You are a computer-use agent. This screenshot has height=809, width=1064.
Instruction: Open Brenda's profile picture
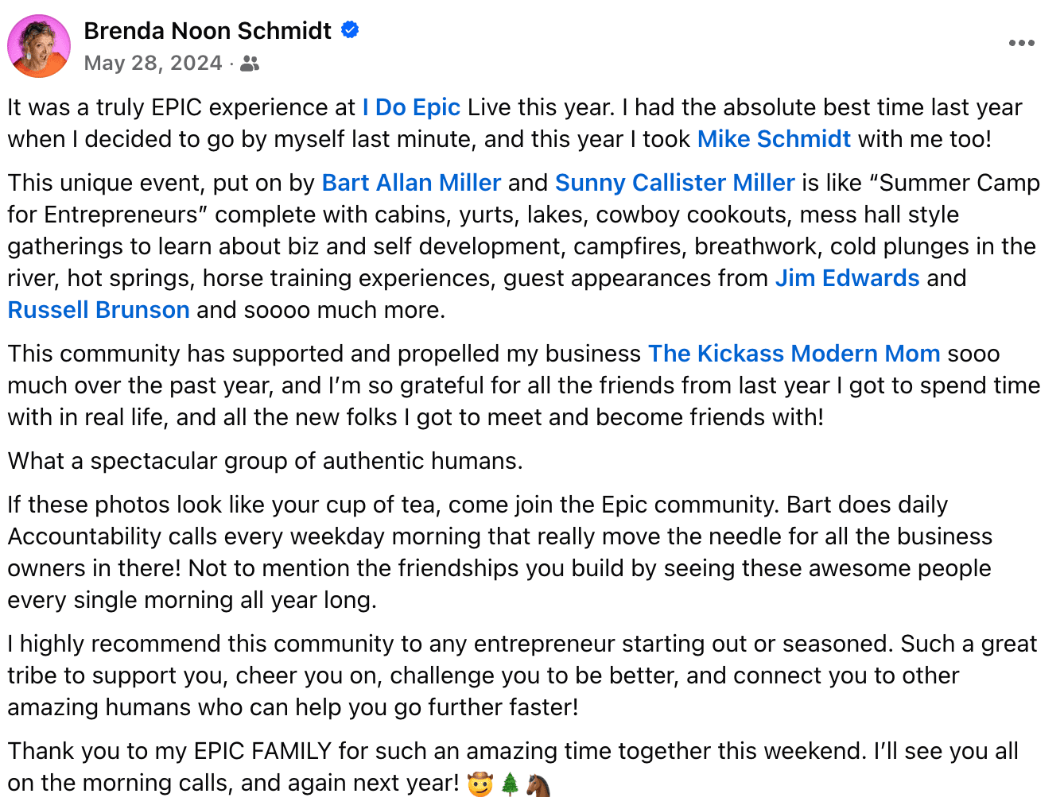(39, 46)
